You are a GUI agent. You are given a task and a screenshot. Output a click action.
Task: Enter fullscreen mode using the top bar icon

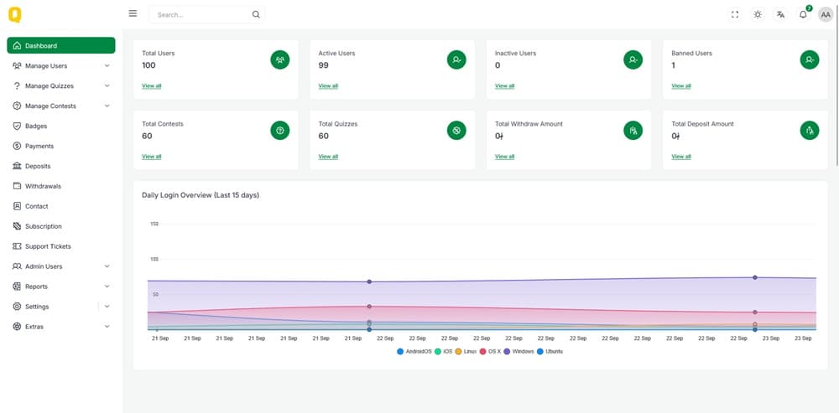(x=736, y=14)
